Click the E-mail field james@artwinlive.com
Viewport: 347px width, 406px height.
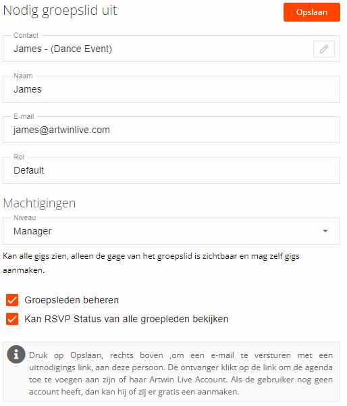(171, 130)
